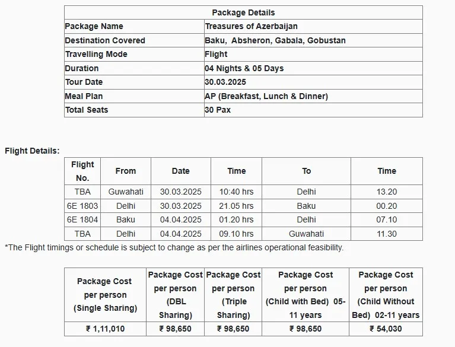Click 'Treasures of Azerbaijan' package name
This screenshot has height=347, width=455.
[x=252, y=26]
